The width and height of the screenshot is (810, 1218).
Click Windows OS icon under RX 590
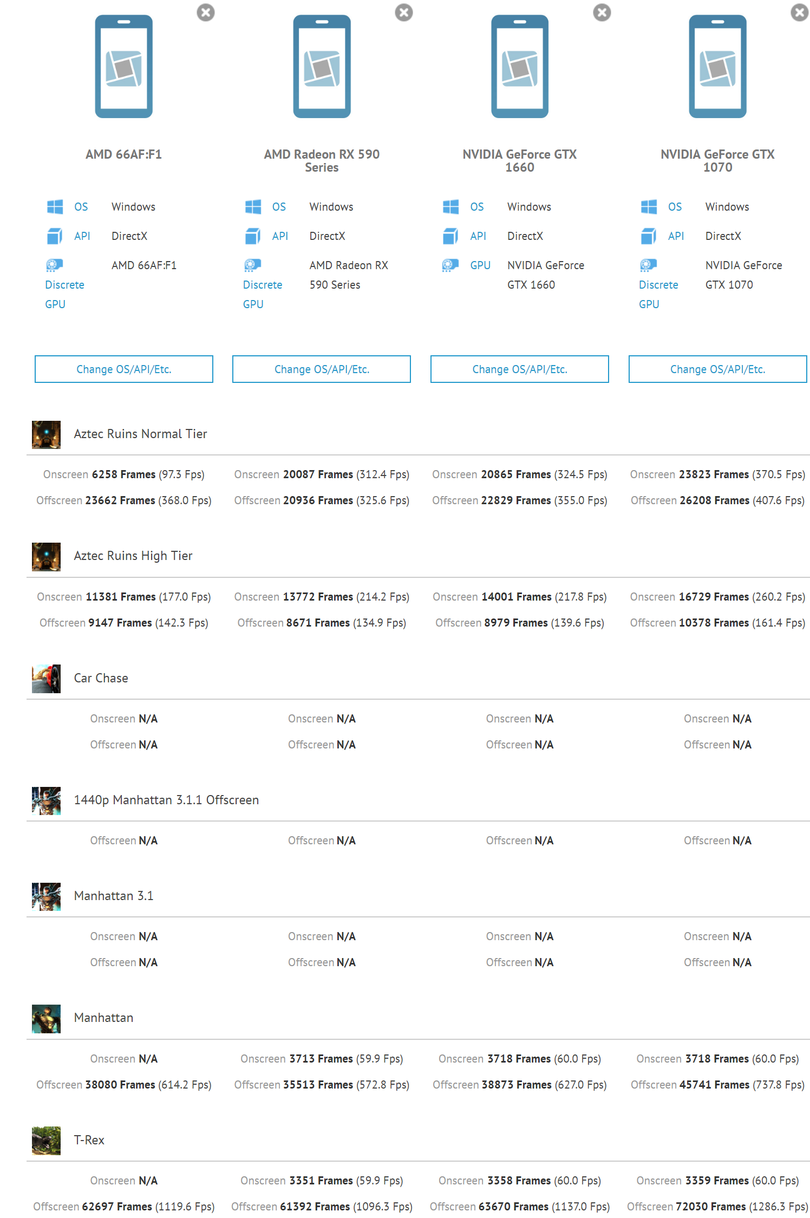[x=253, y=206]
